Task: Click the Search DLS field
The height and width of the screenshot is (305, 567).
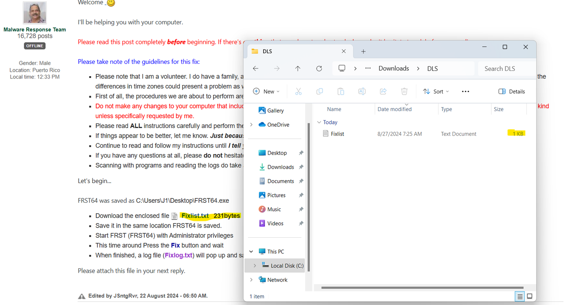Action: (x=506, y=69)
